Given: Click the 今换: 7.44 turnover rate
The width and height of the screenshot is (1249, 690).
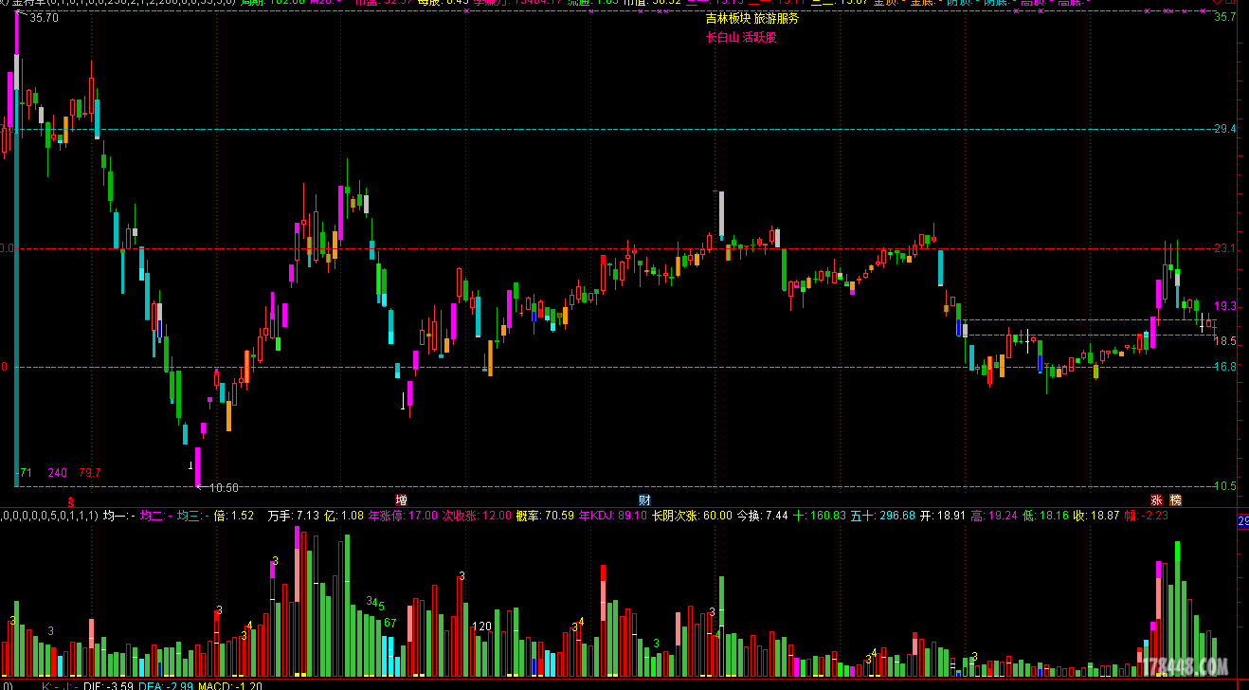Looking at the screenshot, I should [x=763, y=516].
